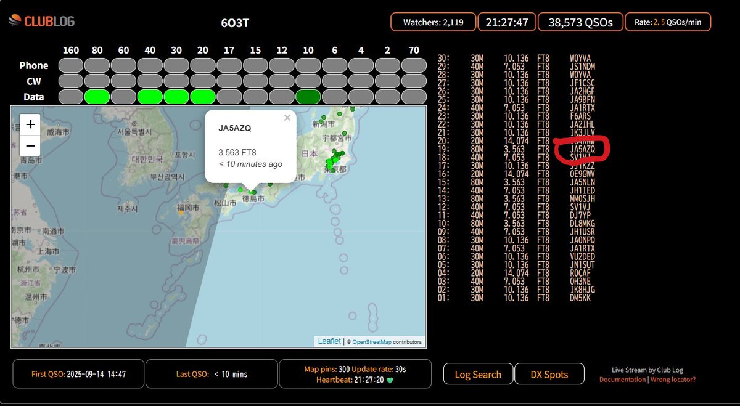Zoom in on the map
The width and height of the screenshot is (740, 406).
click(30, 124)
